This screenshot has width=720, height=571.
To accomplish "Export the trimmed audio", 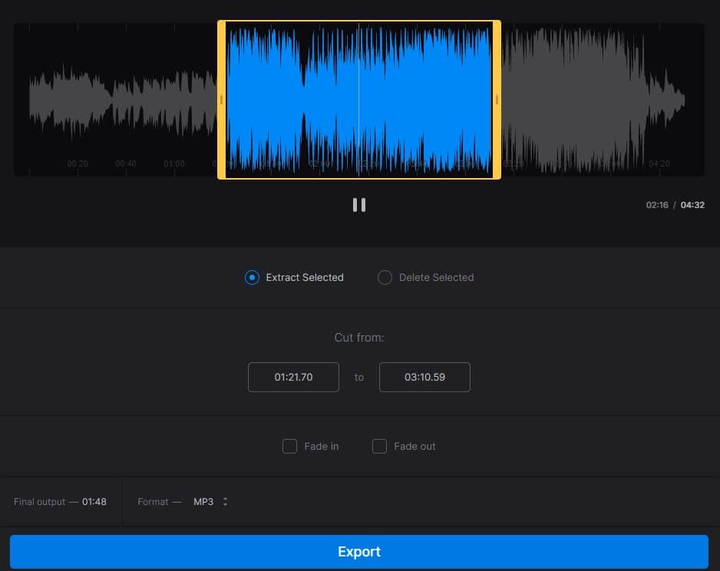I will 359,551.
